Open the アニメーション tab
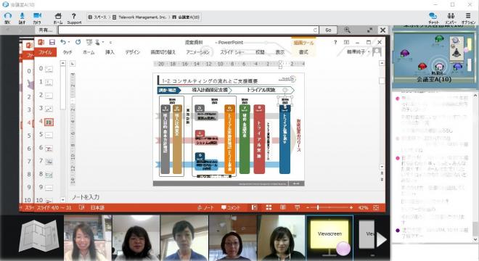Screen dimensions: 479x261 coord(197,52)
